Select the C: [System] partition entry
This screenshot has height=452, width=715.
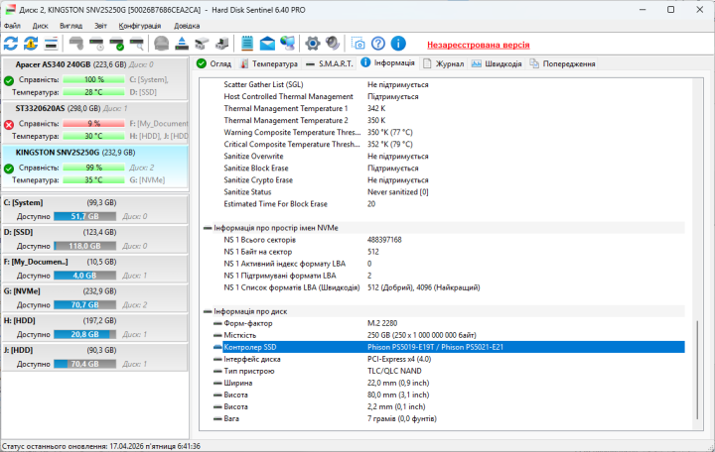(95, 209)
